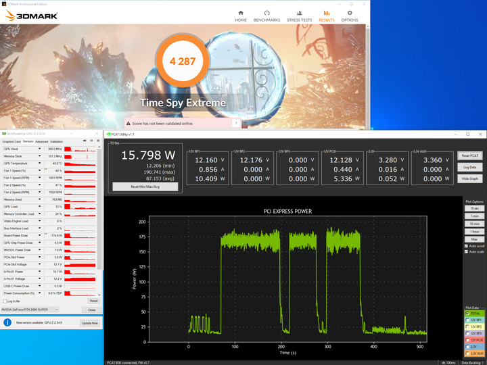Viewport: 487px width, 365px height.
Task: Click the 8-Pin #1 Voltage history graph
Action: pos(80,278)
